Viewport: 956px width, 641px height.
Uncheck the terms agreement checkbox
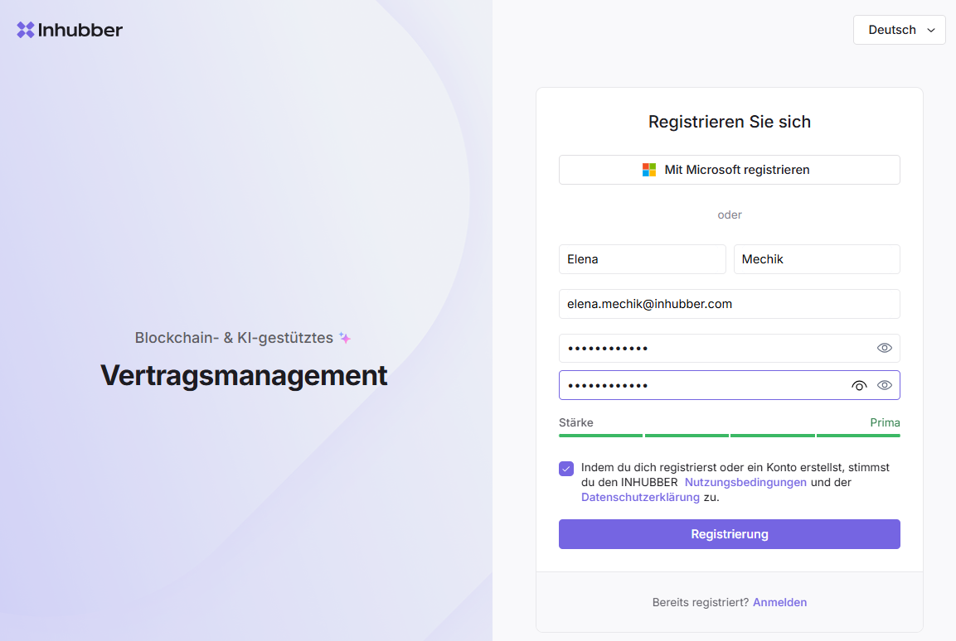click(566, 469)
